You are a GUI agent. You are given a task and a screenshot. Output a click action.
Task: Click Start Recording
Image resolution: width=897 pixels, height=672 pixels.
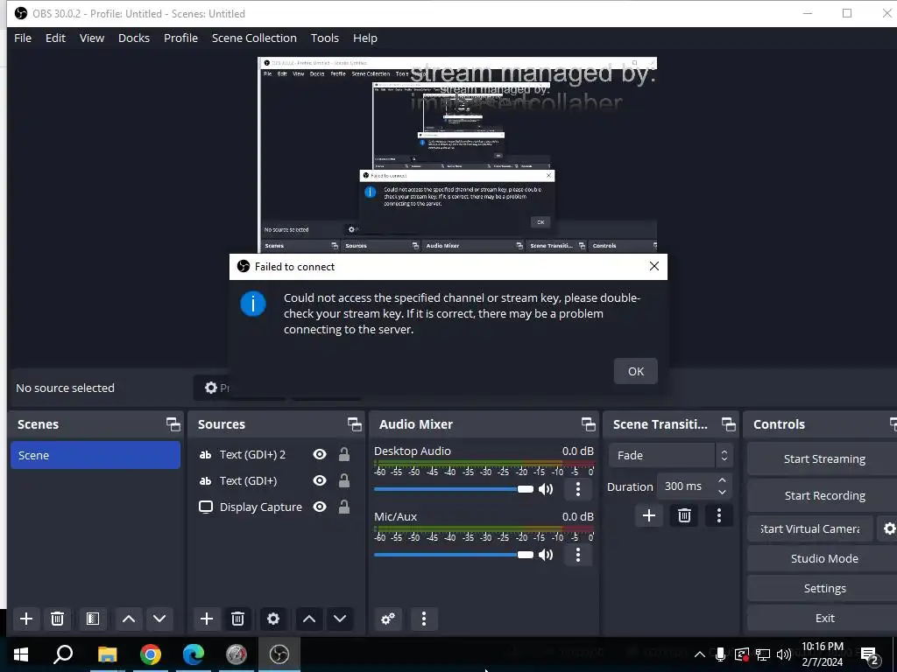click(x=823, y=495)
